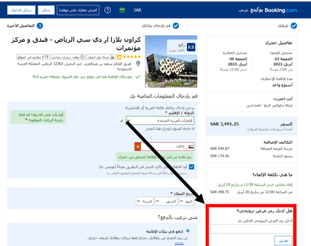This screenshot has height=246, width=311.
Task: Click the green checkmark beside location review
Action: coord(137,77)
